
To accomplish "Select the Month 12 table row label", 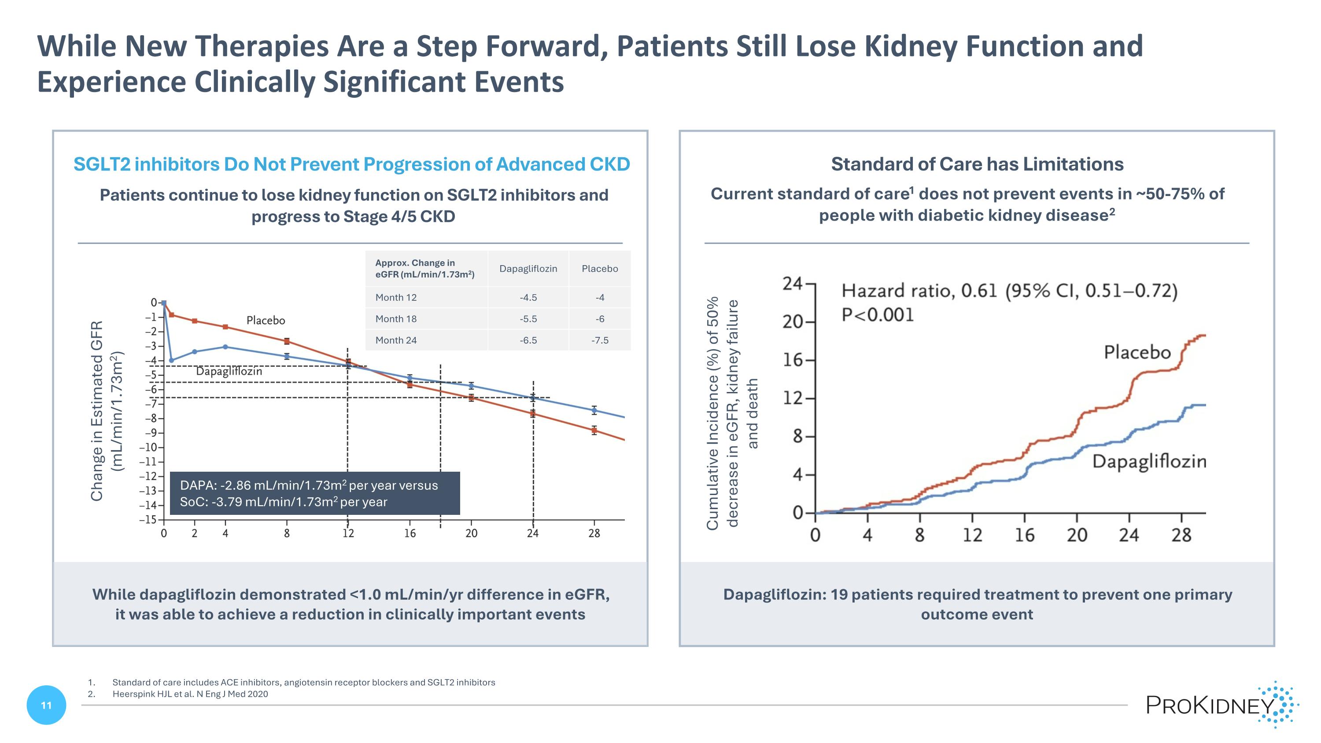I will [396, 297].
